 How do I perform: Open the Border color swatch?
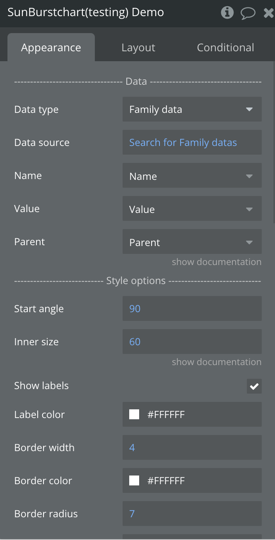(134, 480)
